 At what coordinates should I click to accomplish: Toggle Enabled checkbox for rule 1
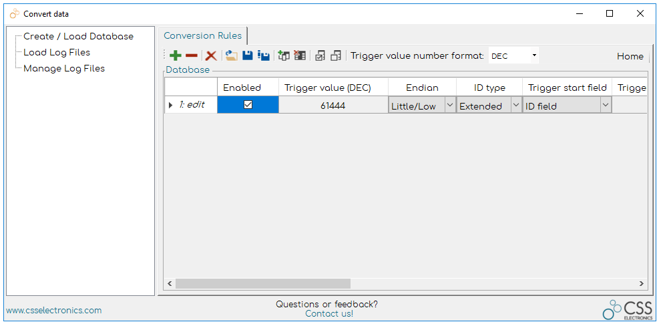[248, 105]
